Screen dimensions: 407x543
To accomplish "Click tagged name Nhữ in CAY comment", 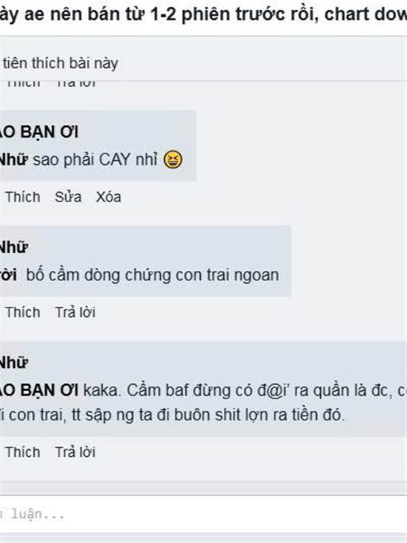I will pyautogui.click(x=14, y=160).
